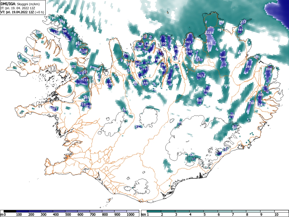The height and width of the screenshot is (217, 289).
Task: Click the map value 237
Action: [144, 37]
